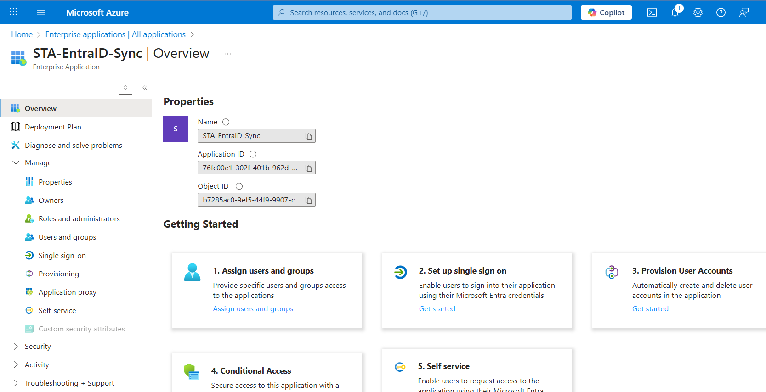Open the notifications bell
766x392 pixels.
[x=675, y=12]
